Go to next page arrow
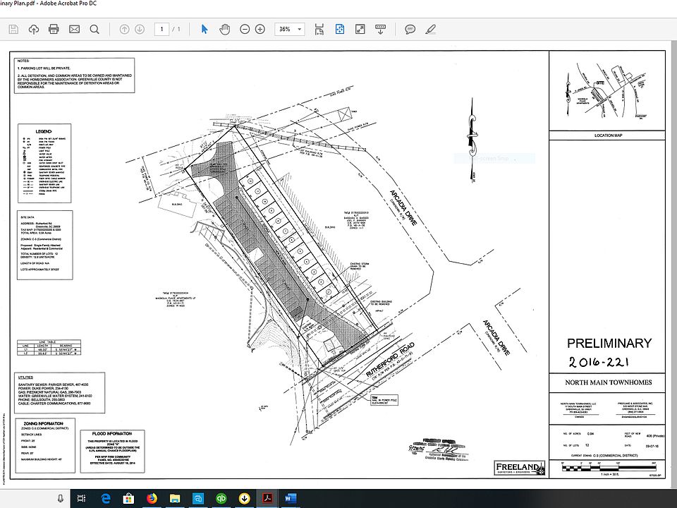 (x=140, y=29)
